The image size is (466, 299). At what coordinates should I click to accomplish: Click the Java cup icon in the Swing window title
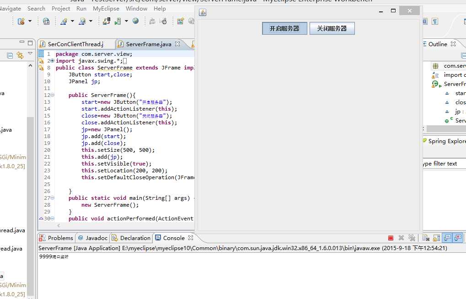click(x=203, y=12)
